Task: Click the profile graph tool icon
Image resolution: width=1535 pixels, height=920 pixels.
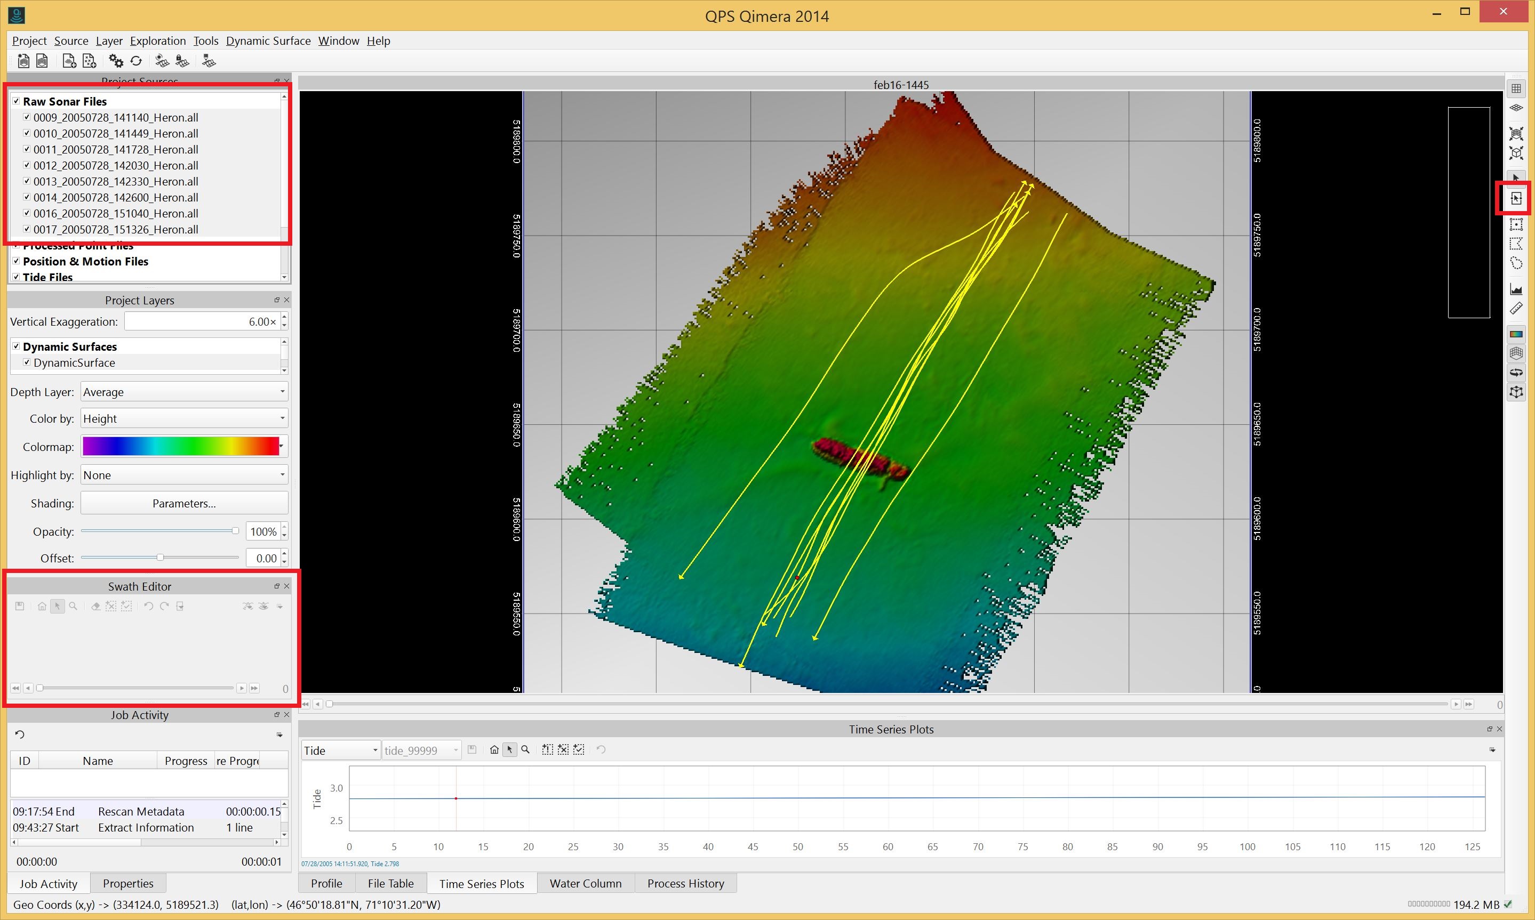Action: pos(1516,289)
